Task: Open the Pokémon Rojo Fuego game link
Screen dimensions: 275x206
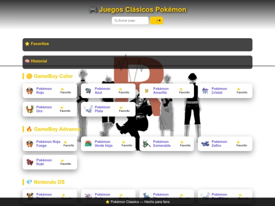Action: (x=48, y=143)
